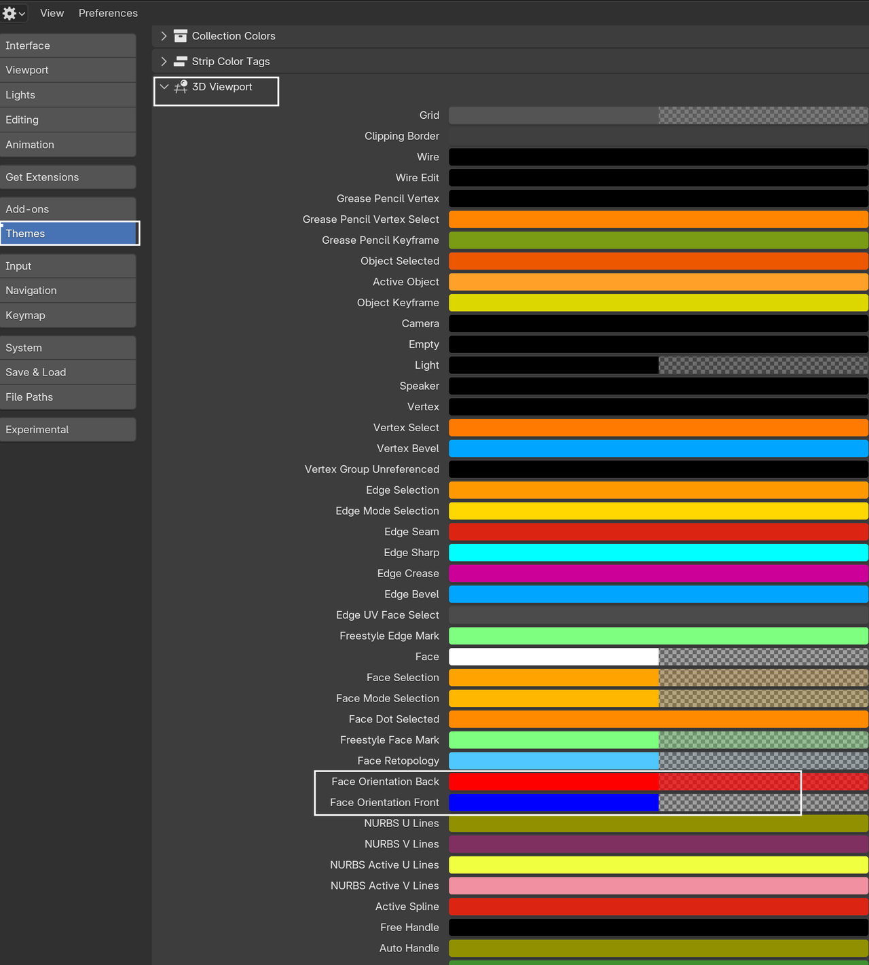The height and width of the screenshot is (965, 869).
Task: Open the Camera color swatch
Action: [x=659, y=324]
